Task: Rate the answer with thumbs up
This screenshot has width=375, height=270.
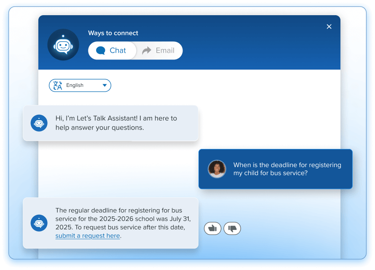Action: 212,228
